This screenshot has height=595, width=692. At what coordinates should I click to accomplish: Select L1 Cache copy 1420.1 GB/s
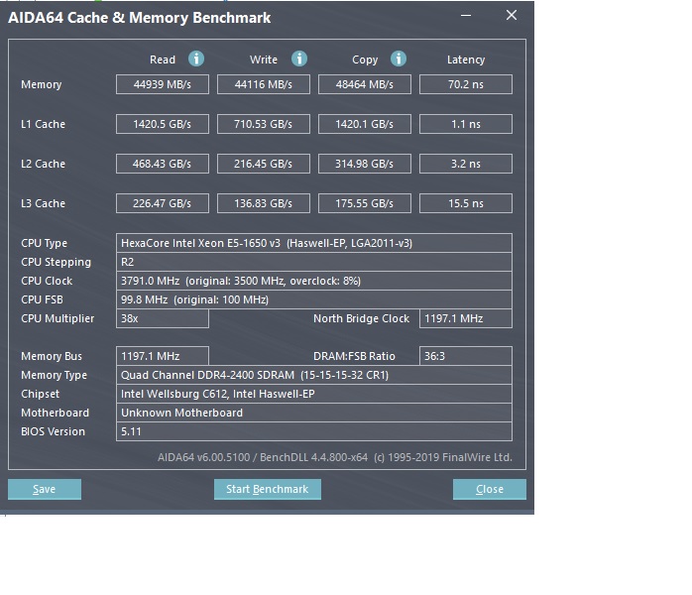(x=365, y=124)
